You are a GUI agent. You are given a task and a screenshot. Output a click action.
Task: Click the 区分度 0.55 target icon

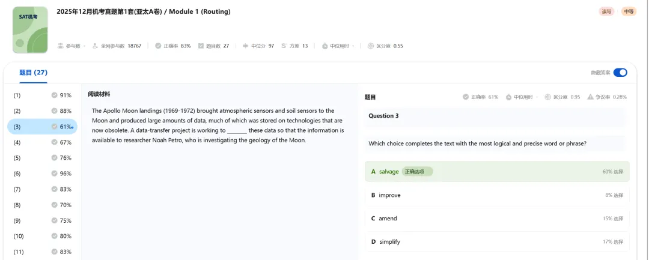[x=370, y=46]
